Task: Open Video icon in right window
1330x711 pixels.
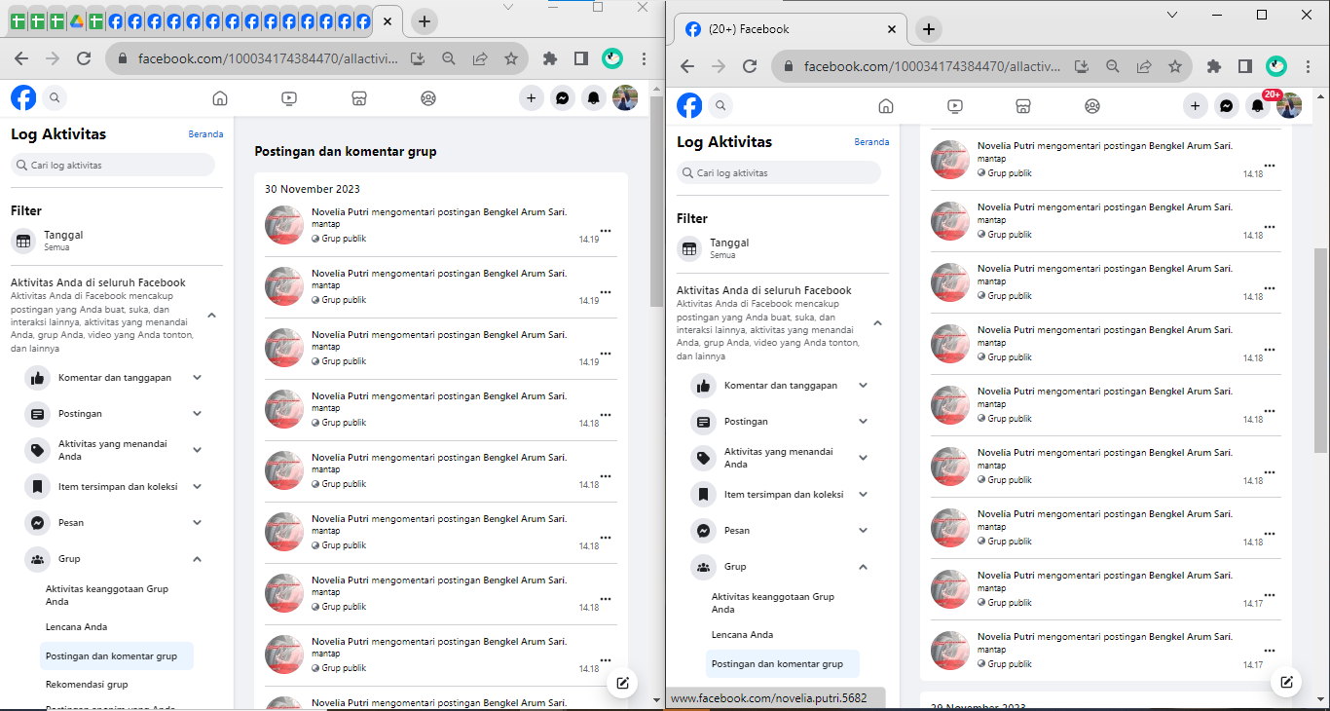Action: [x=955, y=105]
